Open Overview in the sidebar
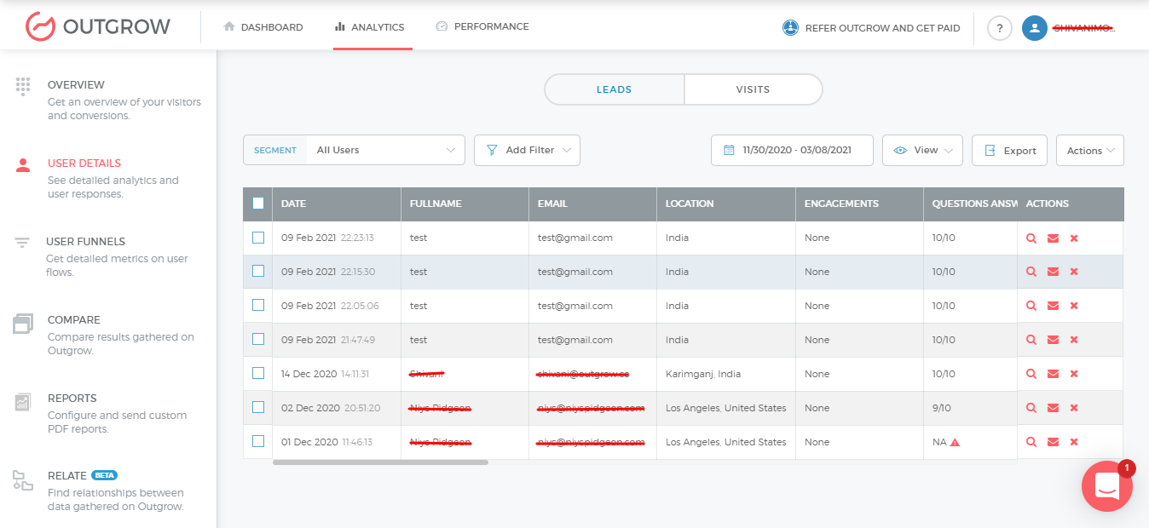Screen dimensions: 1149x528 coord(109,100)
